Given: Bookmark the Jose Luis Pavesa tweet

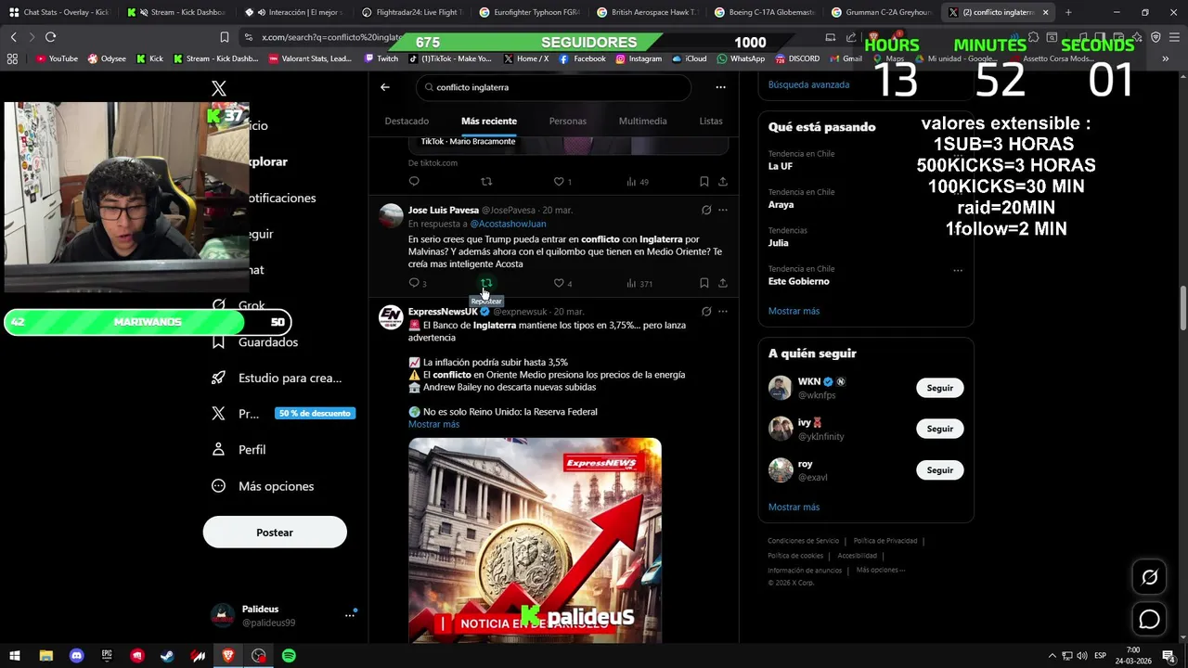Looking at the screenshot, I should click(704, 283).
